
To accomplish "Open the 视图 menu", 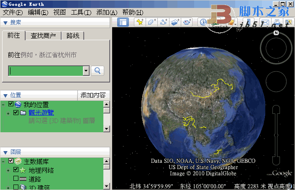I will [59, 13].
